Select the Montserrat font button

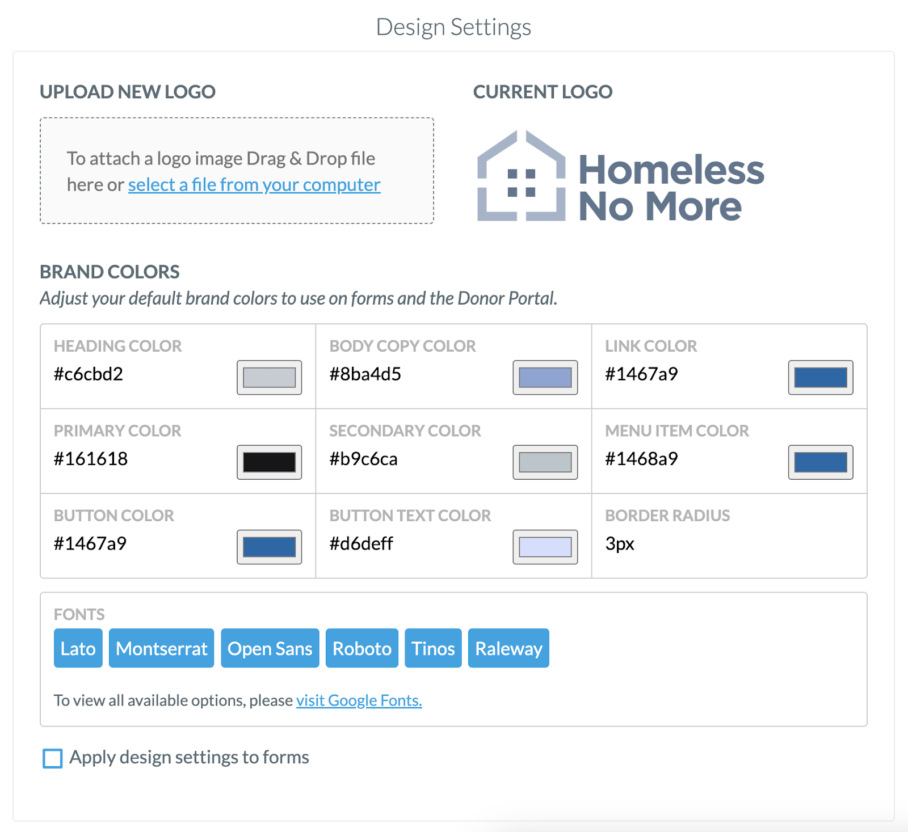tap(162, 648)
